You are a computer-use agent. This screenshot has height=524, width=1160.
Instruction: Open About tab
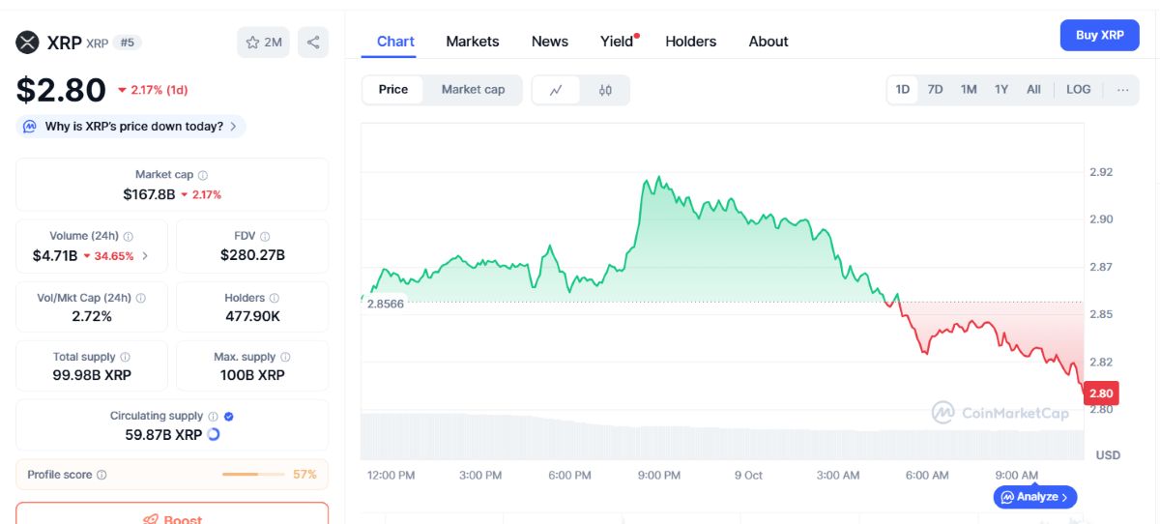point(768,42)
